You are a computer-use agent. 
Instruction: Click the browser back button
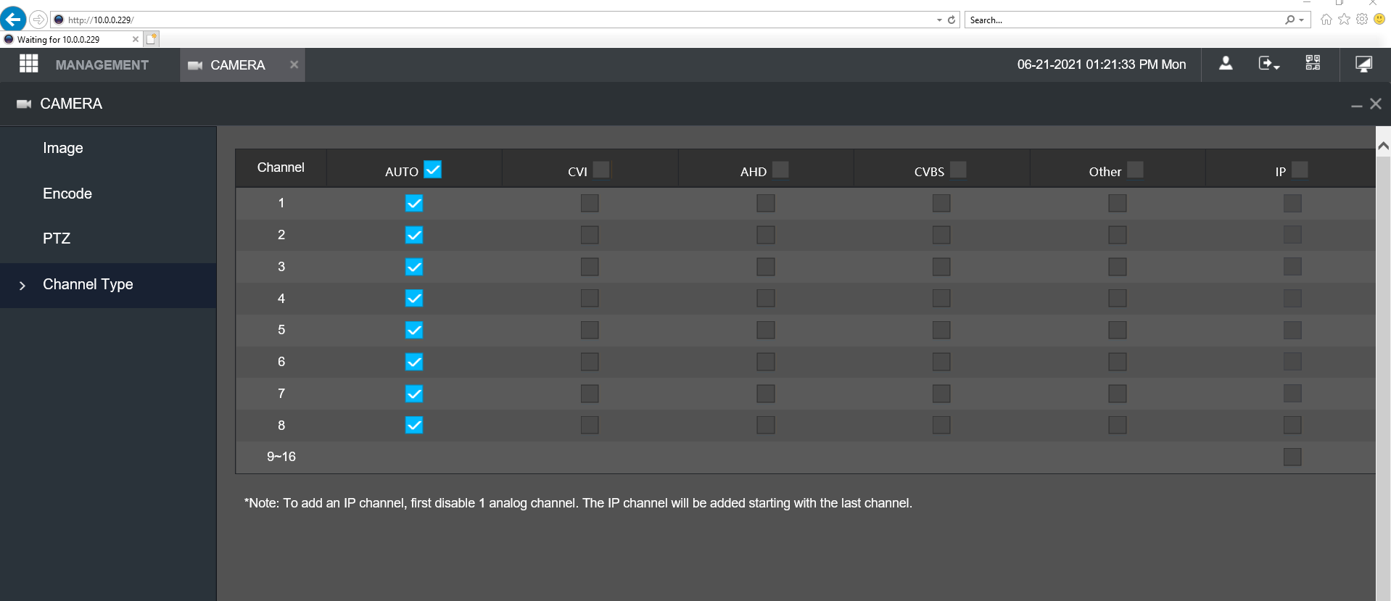(x=13, y=20)
